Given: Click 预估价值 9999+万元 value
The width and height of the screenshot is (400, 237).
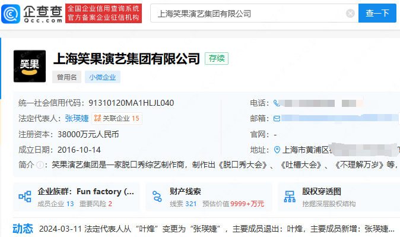Looking at the screenshot, I should point(233,204).
